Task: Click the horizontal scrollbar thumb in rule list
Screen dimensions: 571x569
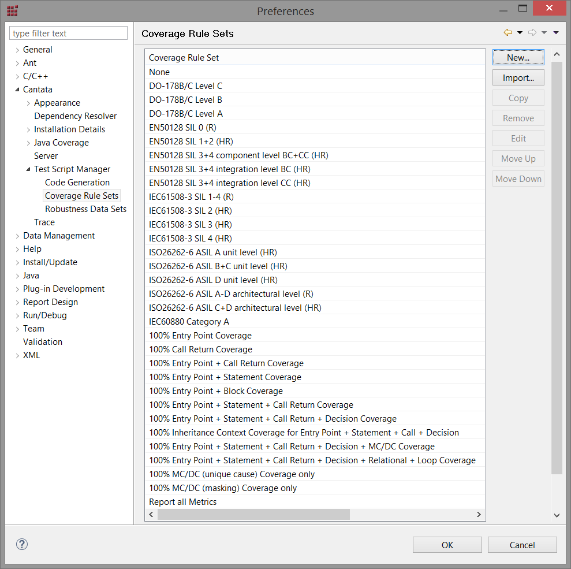Action: pos(253,514)
